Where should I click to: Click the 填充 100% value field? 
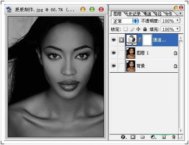(x=168, y=29)
